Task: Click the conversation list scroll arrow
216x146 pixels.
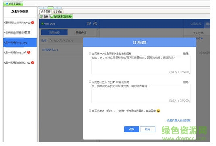Action: [x=98, y=30]
